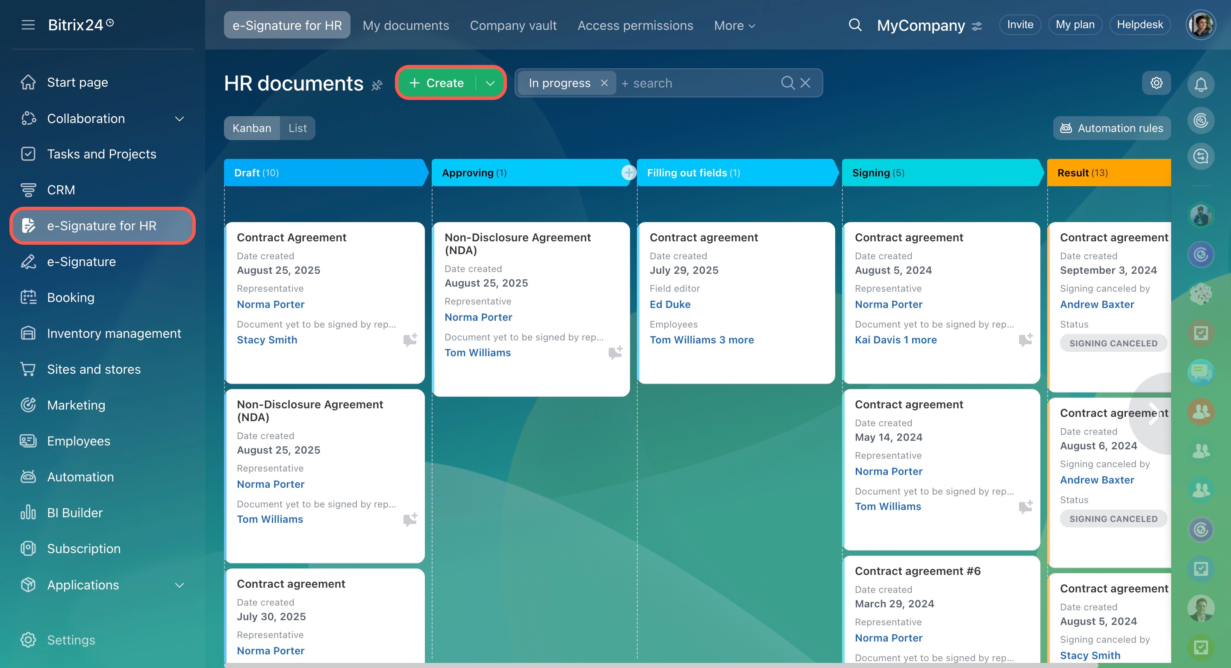This screenshot has width=1231, height=668.
Task: Open Tom Williams 3 more employees link
Action: (x=701, y=340)
